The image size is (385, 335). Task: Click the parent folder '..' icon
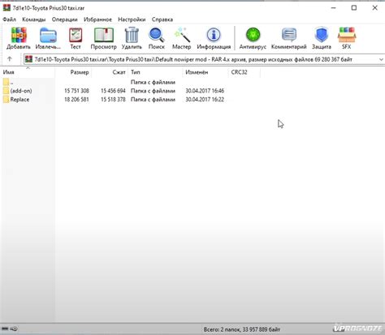[6, 82]
